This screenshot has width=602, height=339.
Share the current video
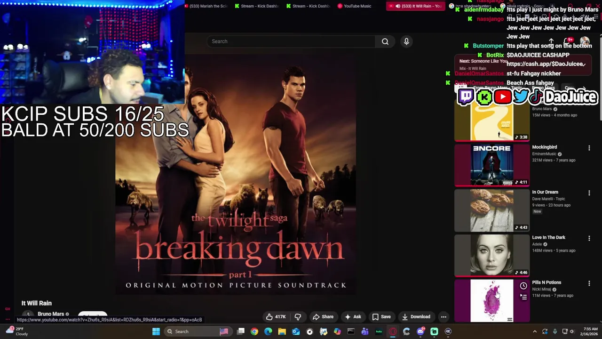[323, 317]
